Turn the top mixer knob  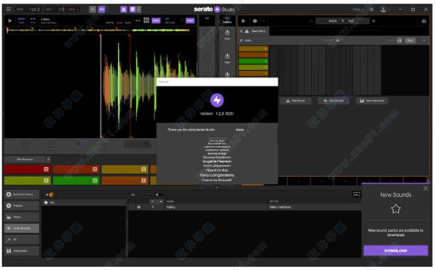coord(227,33)
